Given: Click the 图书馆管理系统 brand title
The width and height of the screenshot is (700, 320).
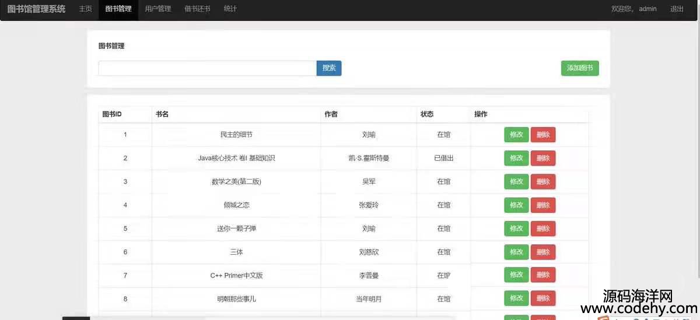Looking at the screenshot, I should 36,9.
